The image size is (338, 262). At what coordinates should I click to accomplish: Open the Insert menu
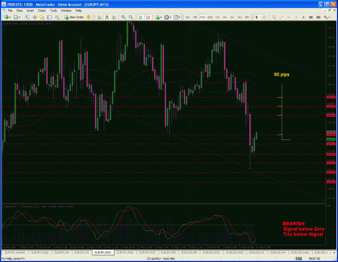pos(30,10)
